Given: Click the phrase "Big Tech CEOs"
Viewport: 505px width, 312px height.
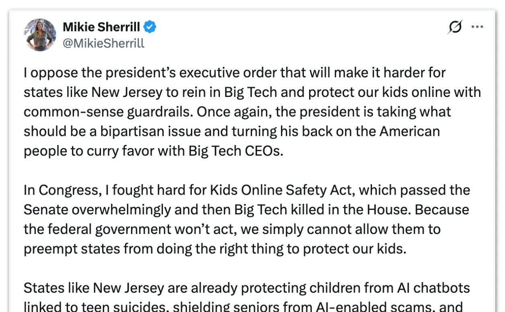Looking at the screenshot, I should pyautogui.click(x=236, y=151).
